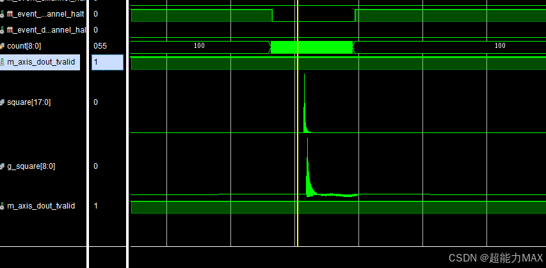Select m_axis_dout_tvalid signal below g_square[8:0]
Viewport: 546px width, 268px height.
tap(41, 206)
